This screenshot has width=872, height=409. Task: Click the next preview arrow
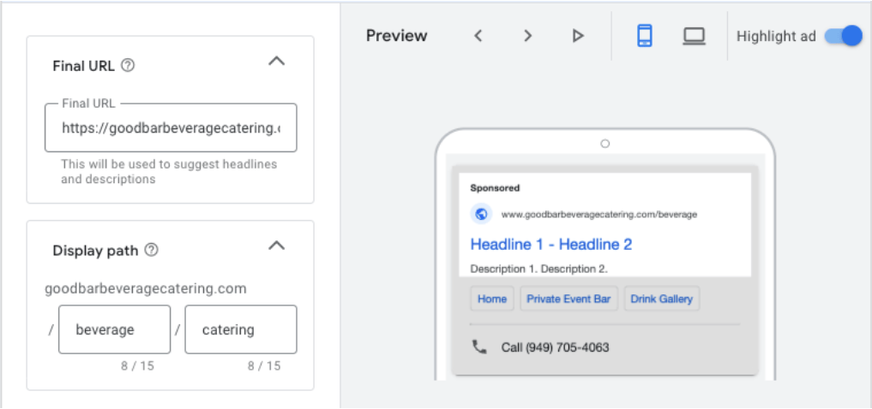[528, 36]
